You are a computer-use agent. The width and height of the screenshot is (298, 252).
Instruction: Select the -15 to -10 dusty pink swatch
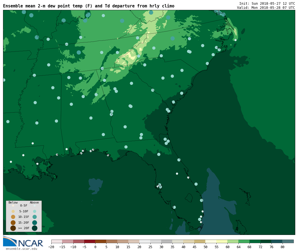(68, 241)
